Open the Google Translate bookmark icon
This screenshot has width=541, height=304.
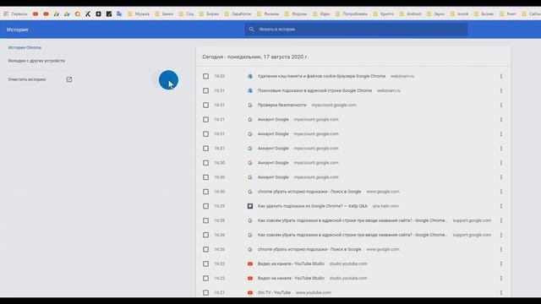[119, 14]
